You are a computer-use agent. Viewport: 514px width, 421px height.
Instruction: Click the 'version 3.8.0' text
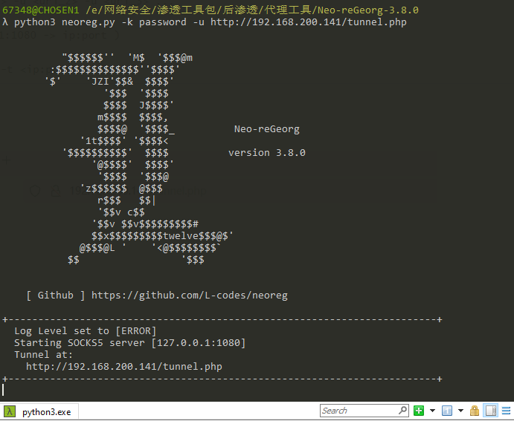click(x=267, y=153)
